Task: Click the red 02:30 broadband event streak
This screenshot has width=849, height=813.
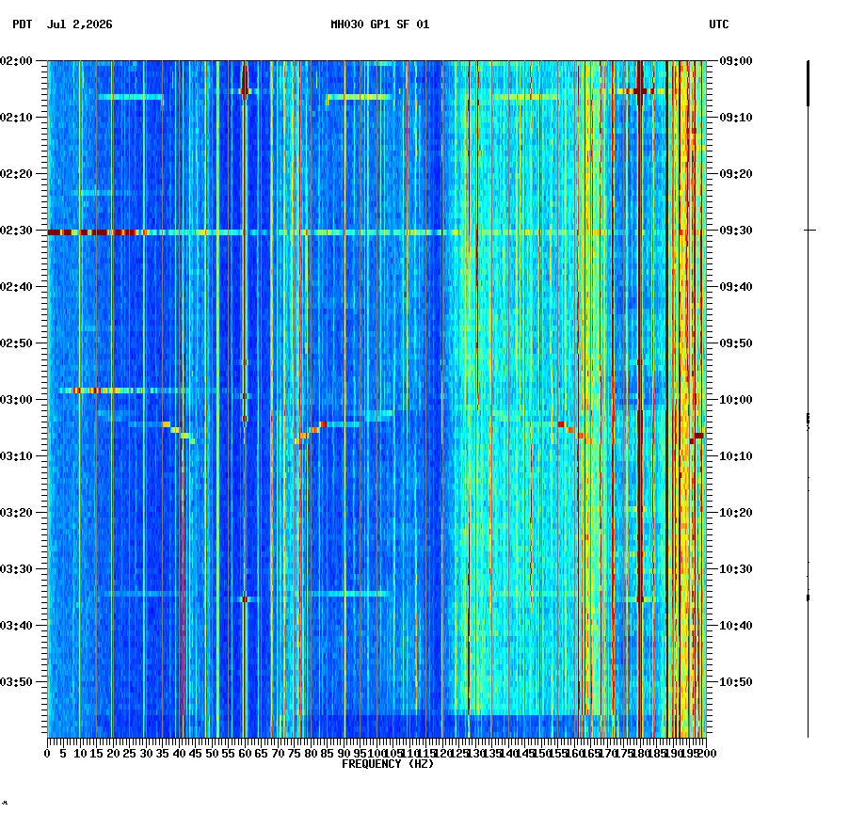Action: click(x=98, y=232)
